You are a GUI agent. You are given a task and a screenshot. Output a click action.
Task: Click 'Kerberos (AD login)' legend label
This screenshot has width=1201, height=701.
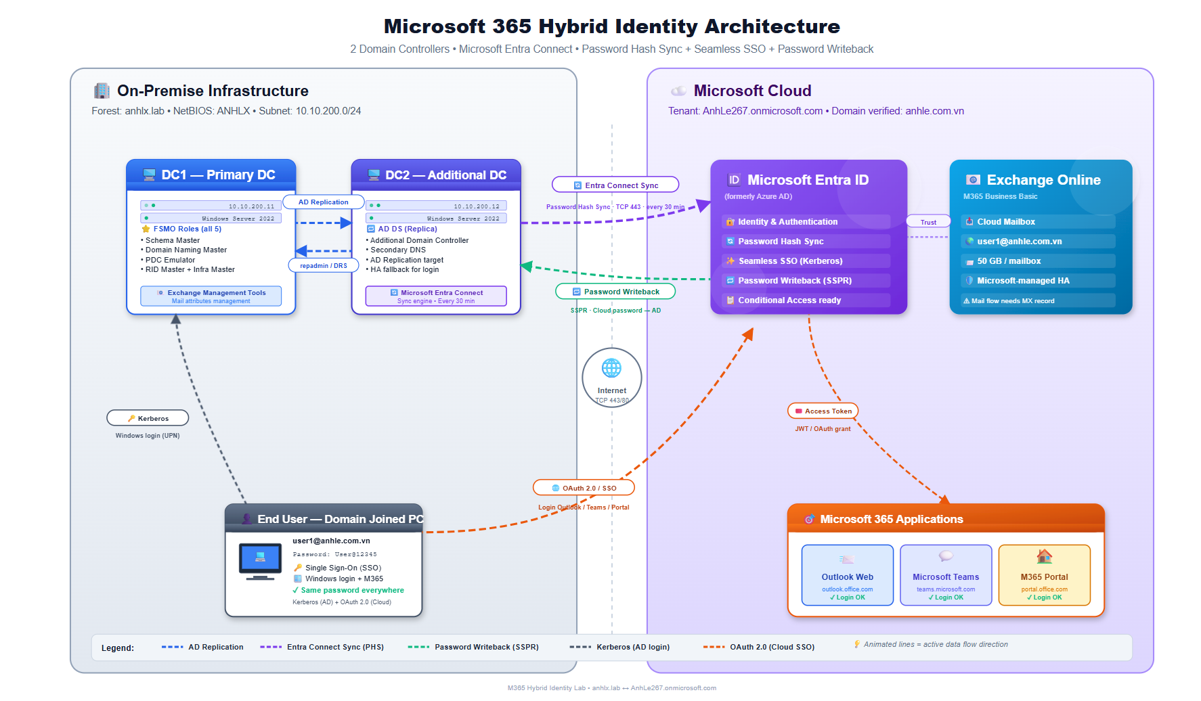click(x=633, y=647)
